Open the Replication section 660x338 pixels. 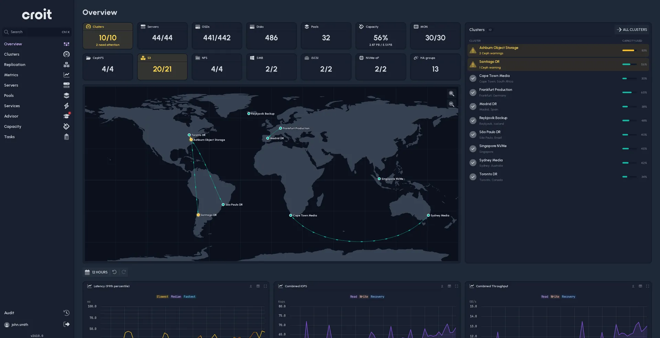click(x=36, y=65)
